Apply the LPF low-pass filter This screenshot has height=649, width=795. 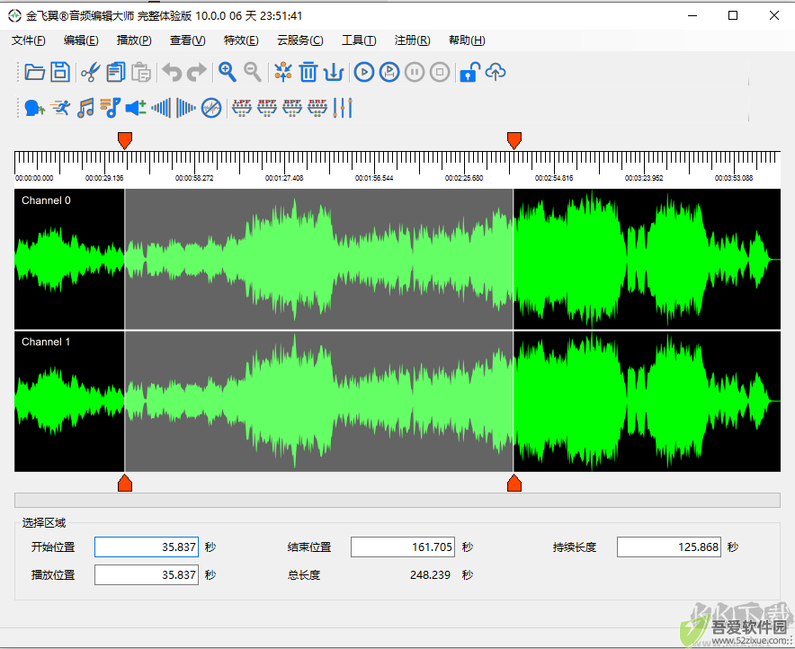[x=242, y=108]
